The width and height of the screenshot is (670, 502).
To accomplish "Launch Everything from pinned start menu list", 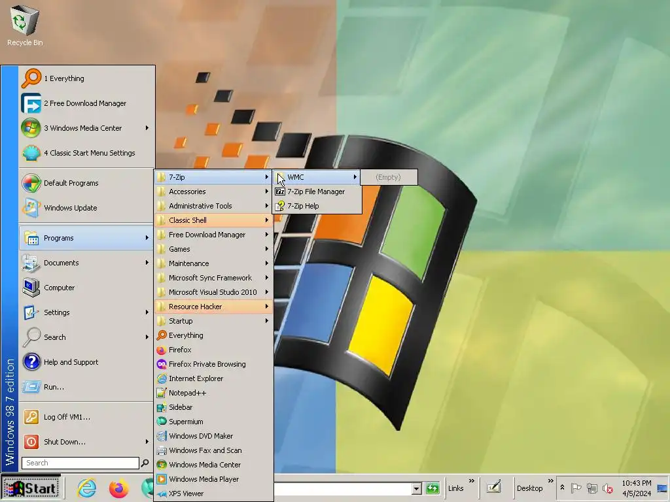I will 87,78.
